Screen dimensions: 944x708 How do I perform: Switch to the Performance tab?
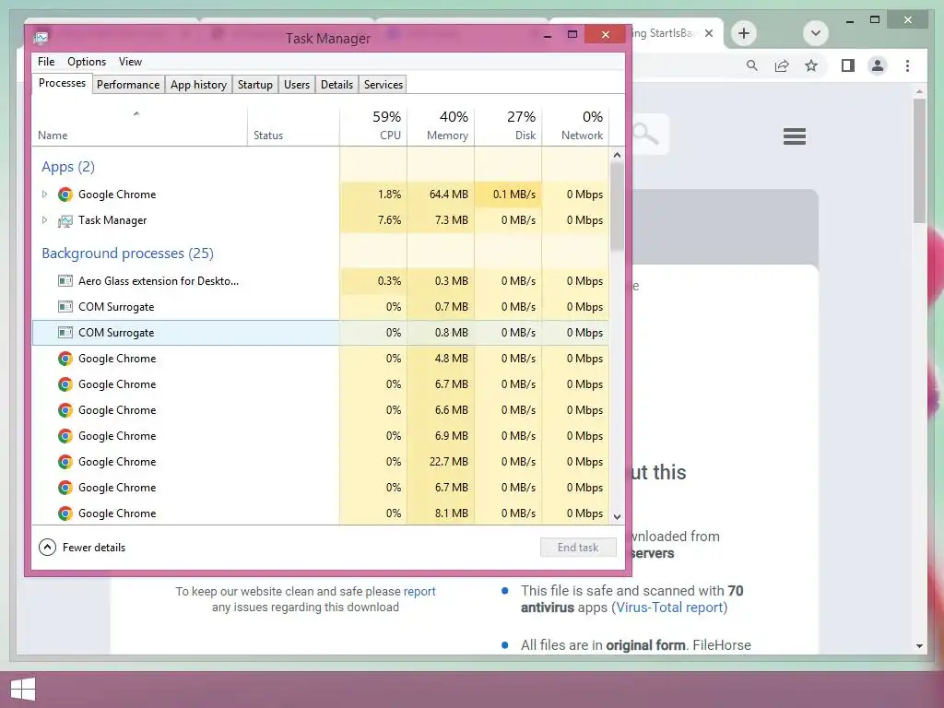(128, 85)
